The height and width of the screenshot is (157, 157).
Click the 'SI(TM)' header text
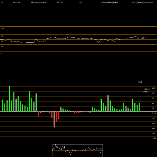(60, 3)
